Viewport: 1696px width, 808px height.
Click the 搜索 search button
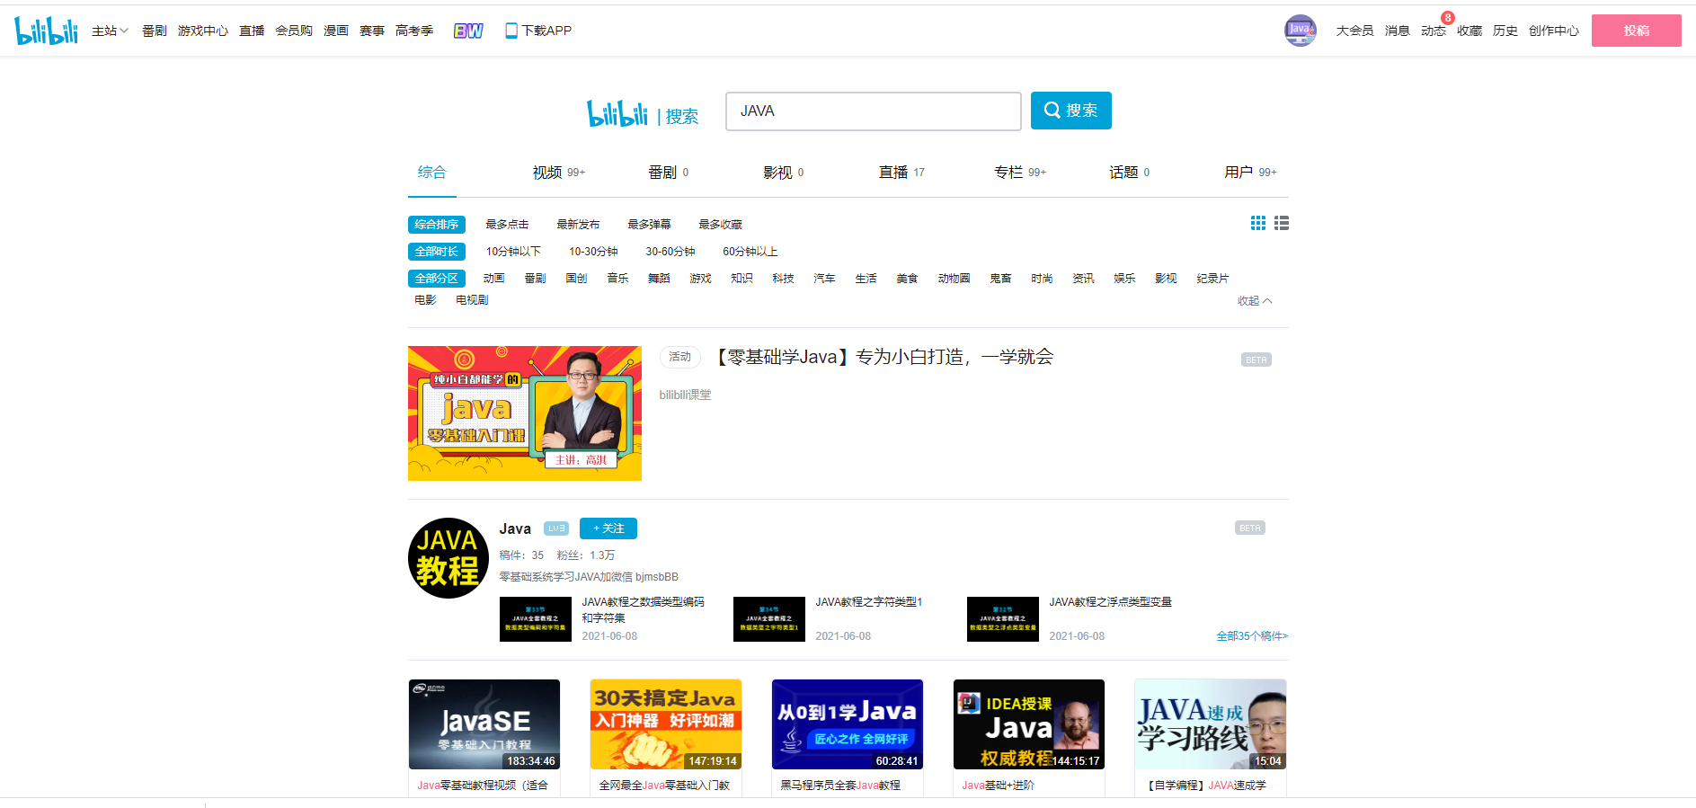click(x=1071, y=111)
